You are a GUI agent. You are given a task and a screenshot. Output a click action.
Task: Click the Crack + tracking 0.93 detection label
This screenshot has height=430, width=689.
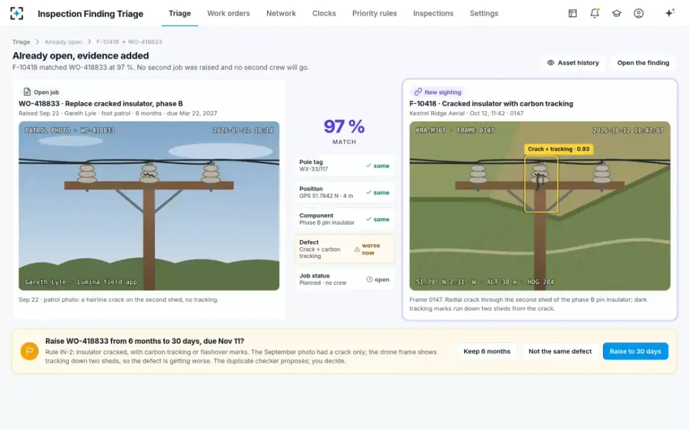pyautogui.click(x=559, y=149)
